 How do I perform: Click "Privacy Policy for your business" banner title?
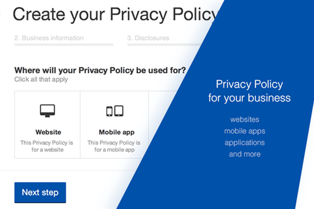(249, 90)
